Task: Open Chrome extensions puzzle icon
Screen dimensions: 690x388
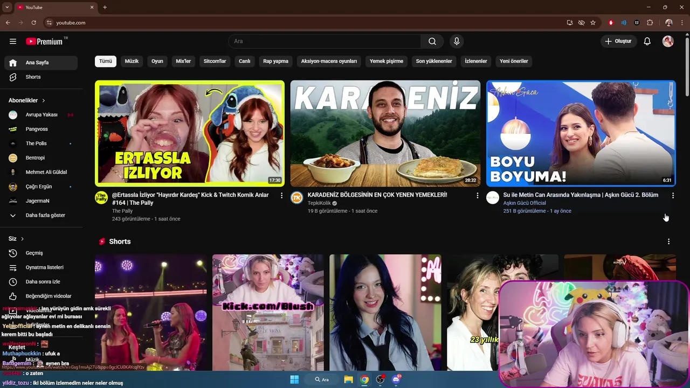Action: point(650,23)
